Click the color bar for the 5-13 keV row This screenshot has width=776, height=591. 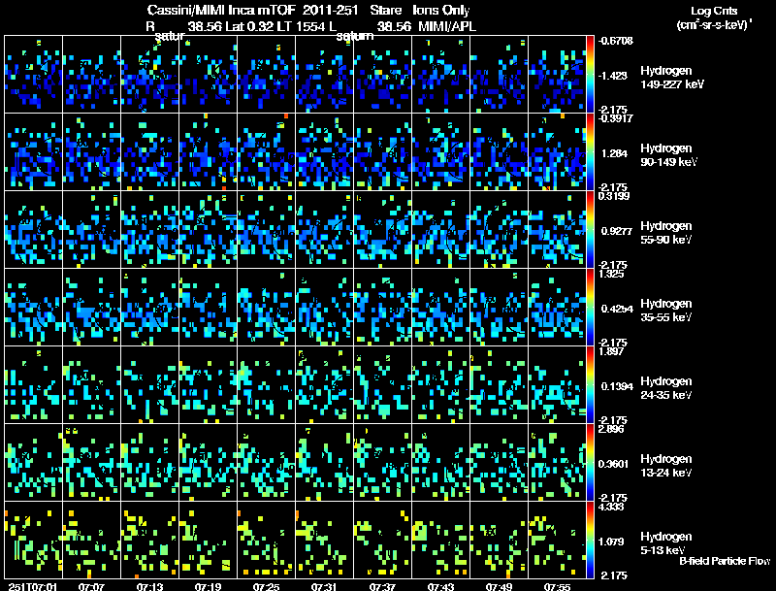pos(590,540)
